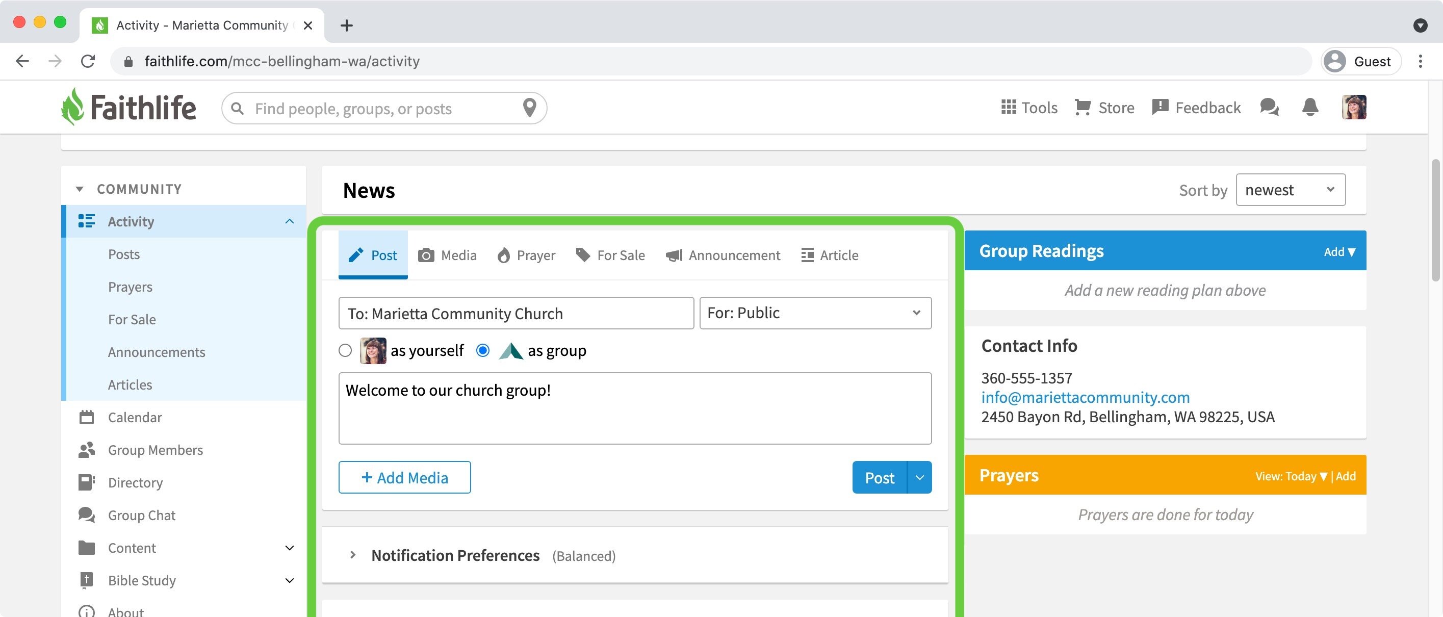Open For Sale in the sidebar

pyautogui.click(x=132, y=319)
